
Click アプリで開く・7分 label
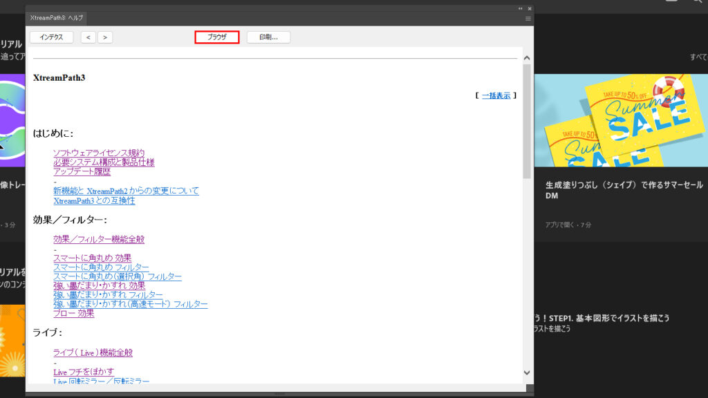(x=568, y=225)
